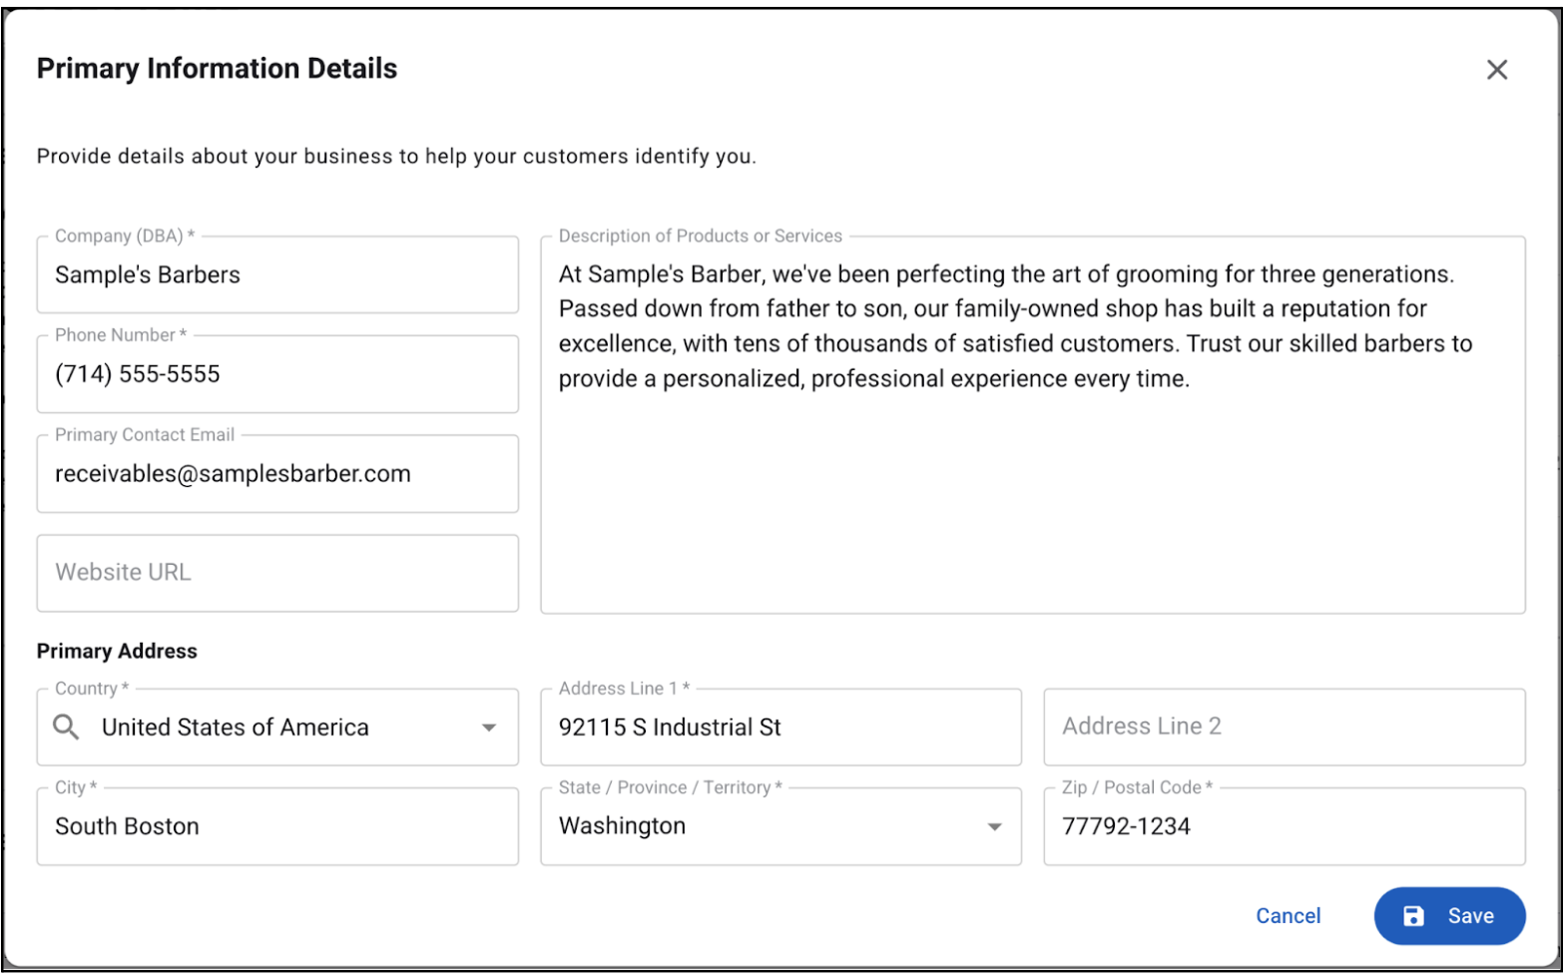1567x978 pixels.
Task: Click the Company (DBA) field showing Sample's Barbers
Action: point(277,274)
